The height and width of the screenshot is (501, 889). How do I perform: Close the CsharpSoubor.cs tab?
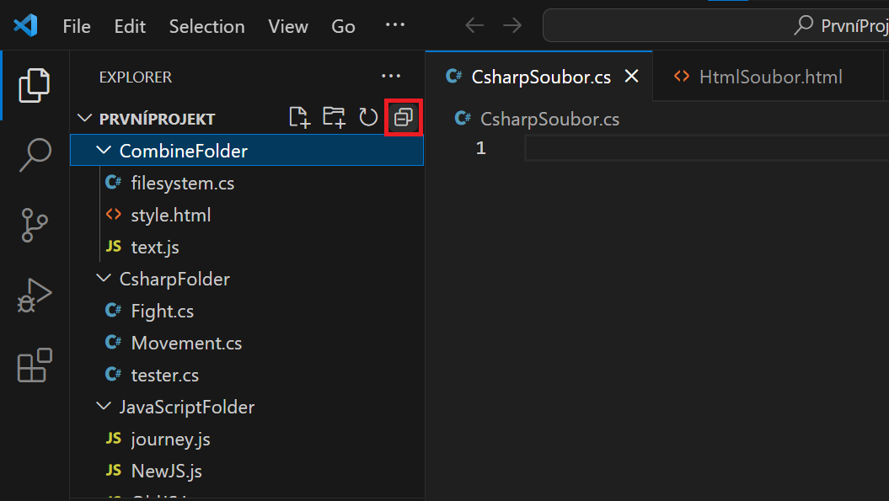coord(632,76)
